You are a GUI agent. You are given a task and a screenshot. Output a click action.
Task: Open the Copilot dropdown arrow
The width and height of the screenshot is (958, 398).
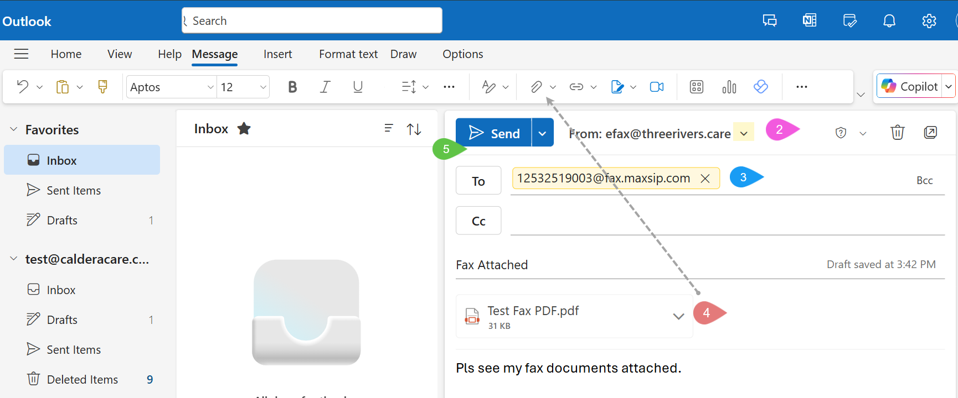(949, 86)
